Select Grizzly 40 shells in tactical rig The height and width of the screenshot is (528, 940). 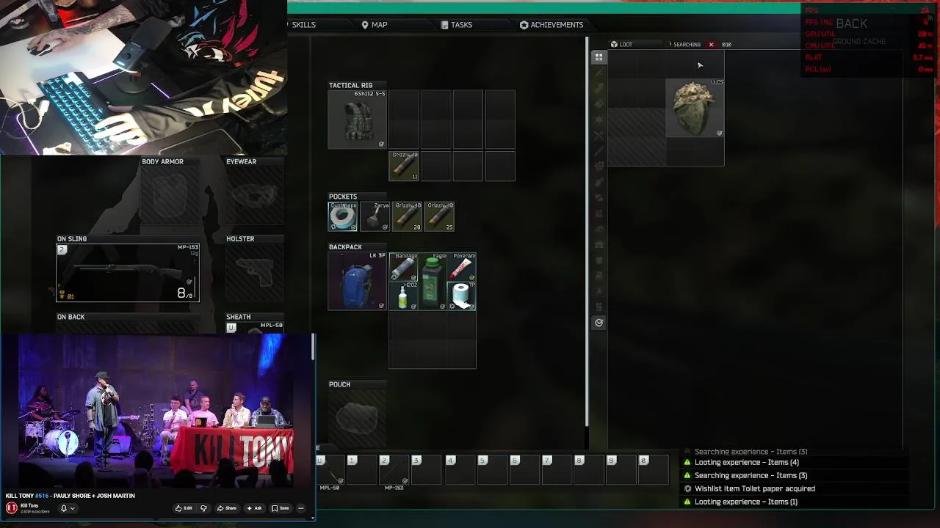click(404, 166)
